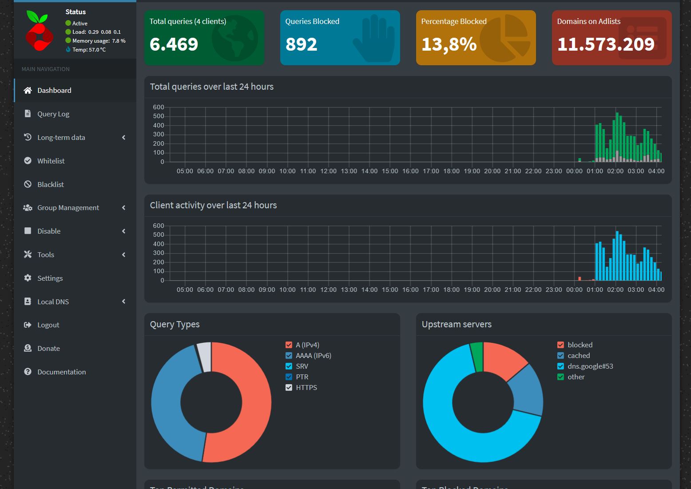Click the Local DNS address-book icon
Image resolution: width=691 pixels, height=489 pixels.
coord(28,301)
